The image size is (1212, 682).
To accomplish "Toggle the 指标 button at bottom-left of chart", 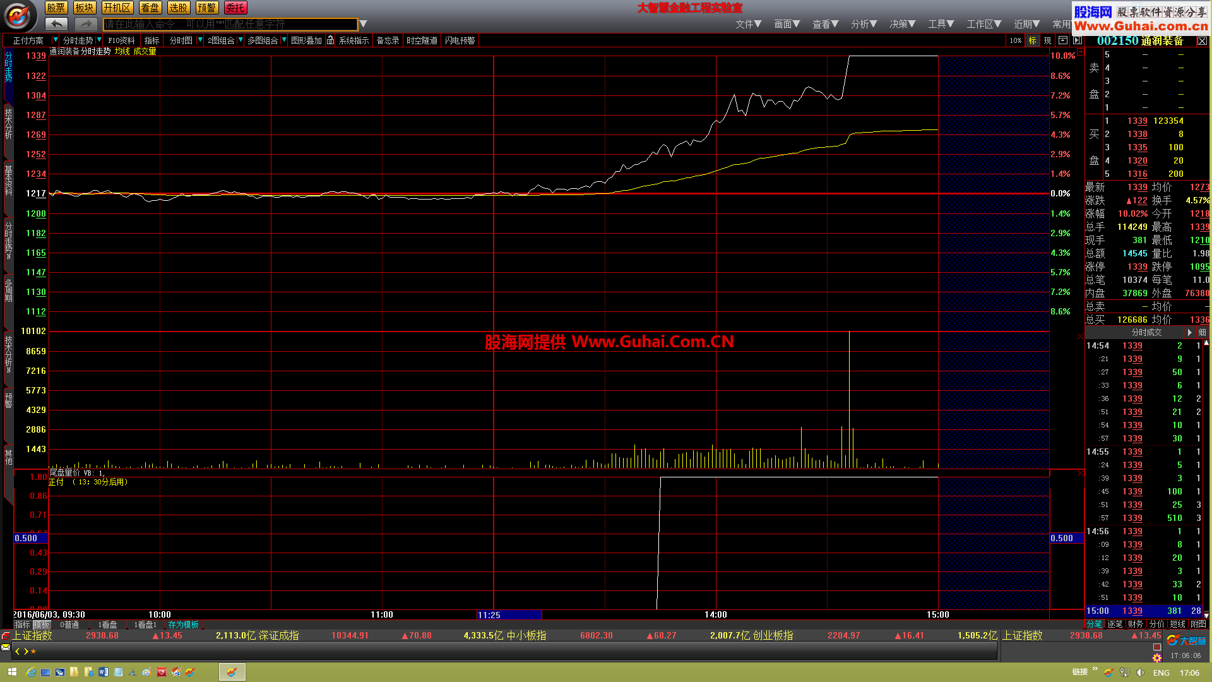I will point(22,625).
